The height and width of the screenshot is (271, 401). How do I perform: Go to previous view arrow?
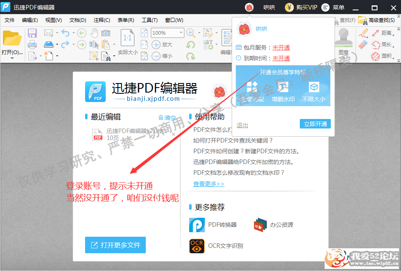82,33
